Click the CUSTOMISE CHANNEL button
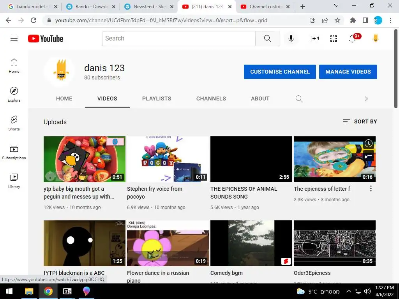 click(x=280, y=72)
